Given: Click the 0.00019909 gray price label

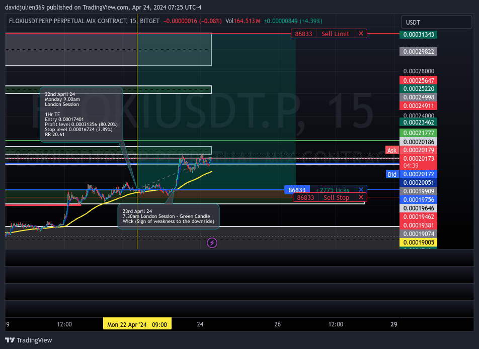Looking at the screenshot, I should point(418,191).
